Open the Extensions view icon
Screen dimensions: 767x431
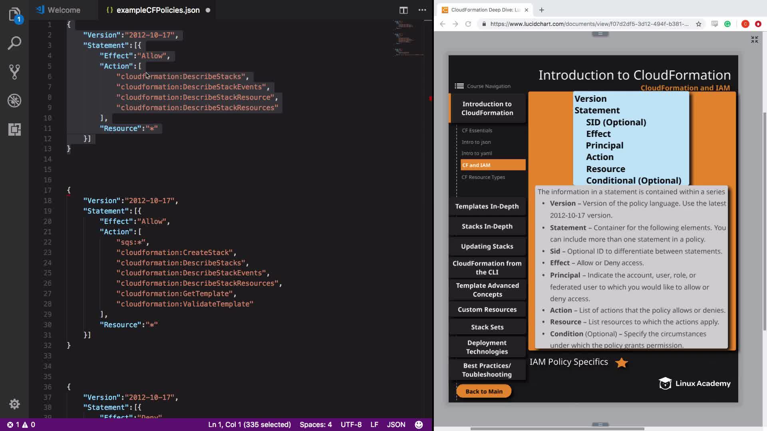coord(14,129)
